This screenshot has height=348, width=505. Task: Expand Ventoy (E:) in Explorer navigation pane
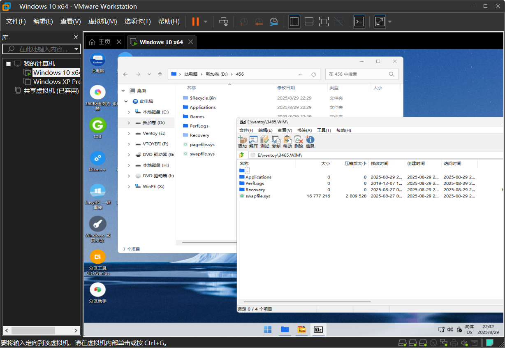pos(129,133)
